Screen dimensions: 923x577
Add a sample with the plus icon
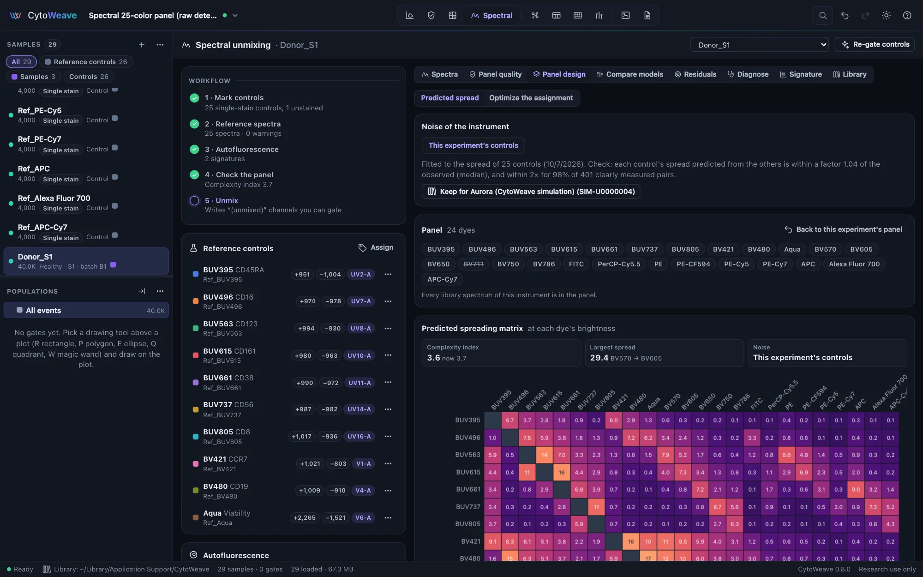[142, 45]
